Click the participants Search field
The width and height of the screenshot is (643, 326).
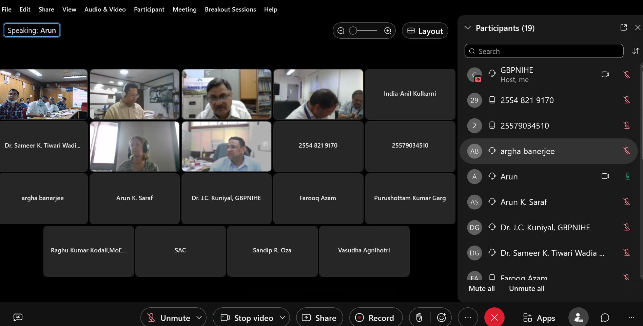[544, 51]
